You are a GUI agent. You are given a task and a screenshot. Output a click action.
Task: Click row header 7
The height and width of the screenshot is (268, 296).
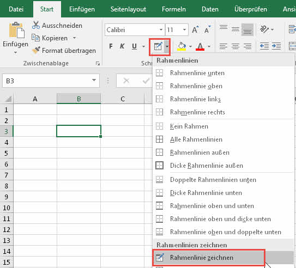click(7, 175)
